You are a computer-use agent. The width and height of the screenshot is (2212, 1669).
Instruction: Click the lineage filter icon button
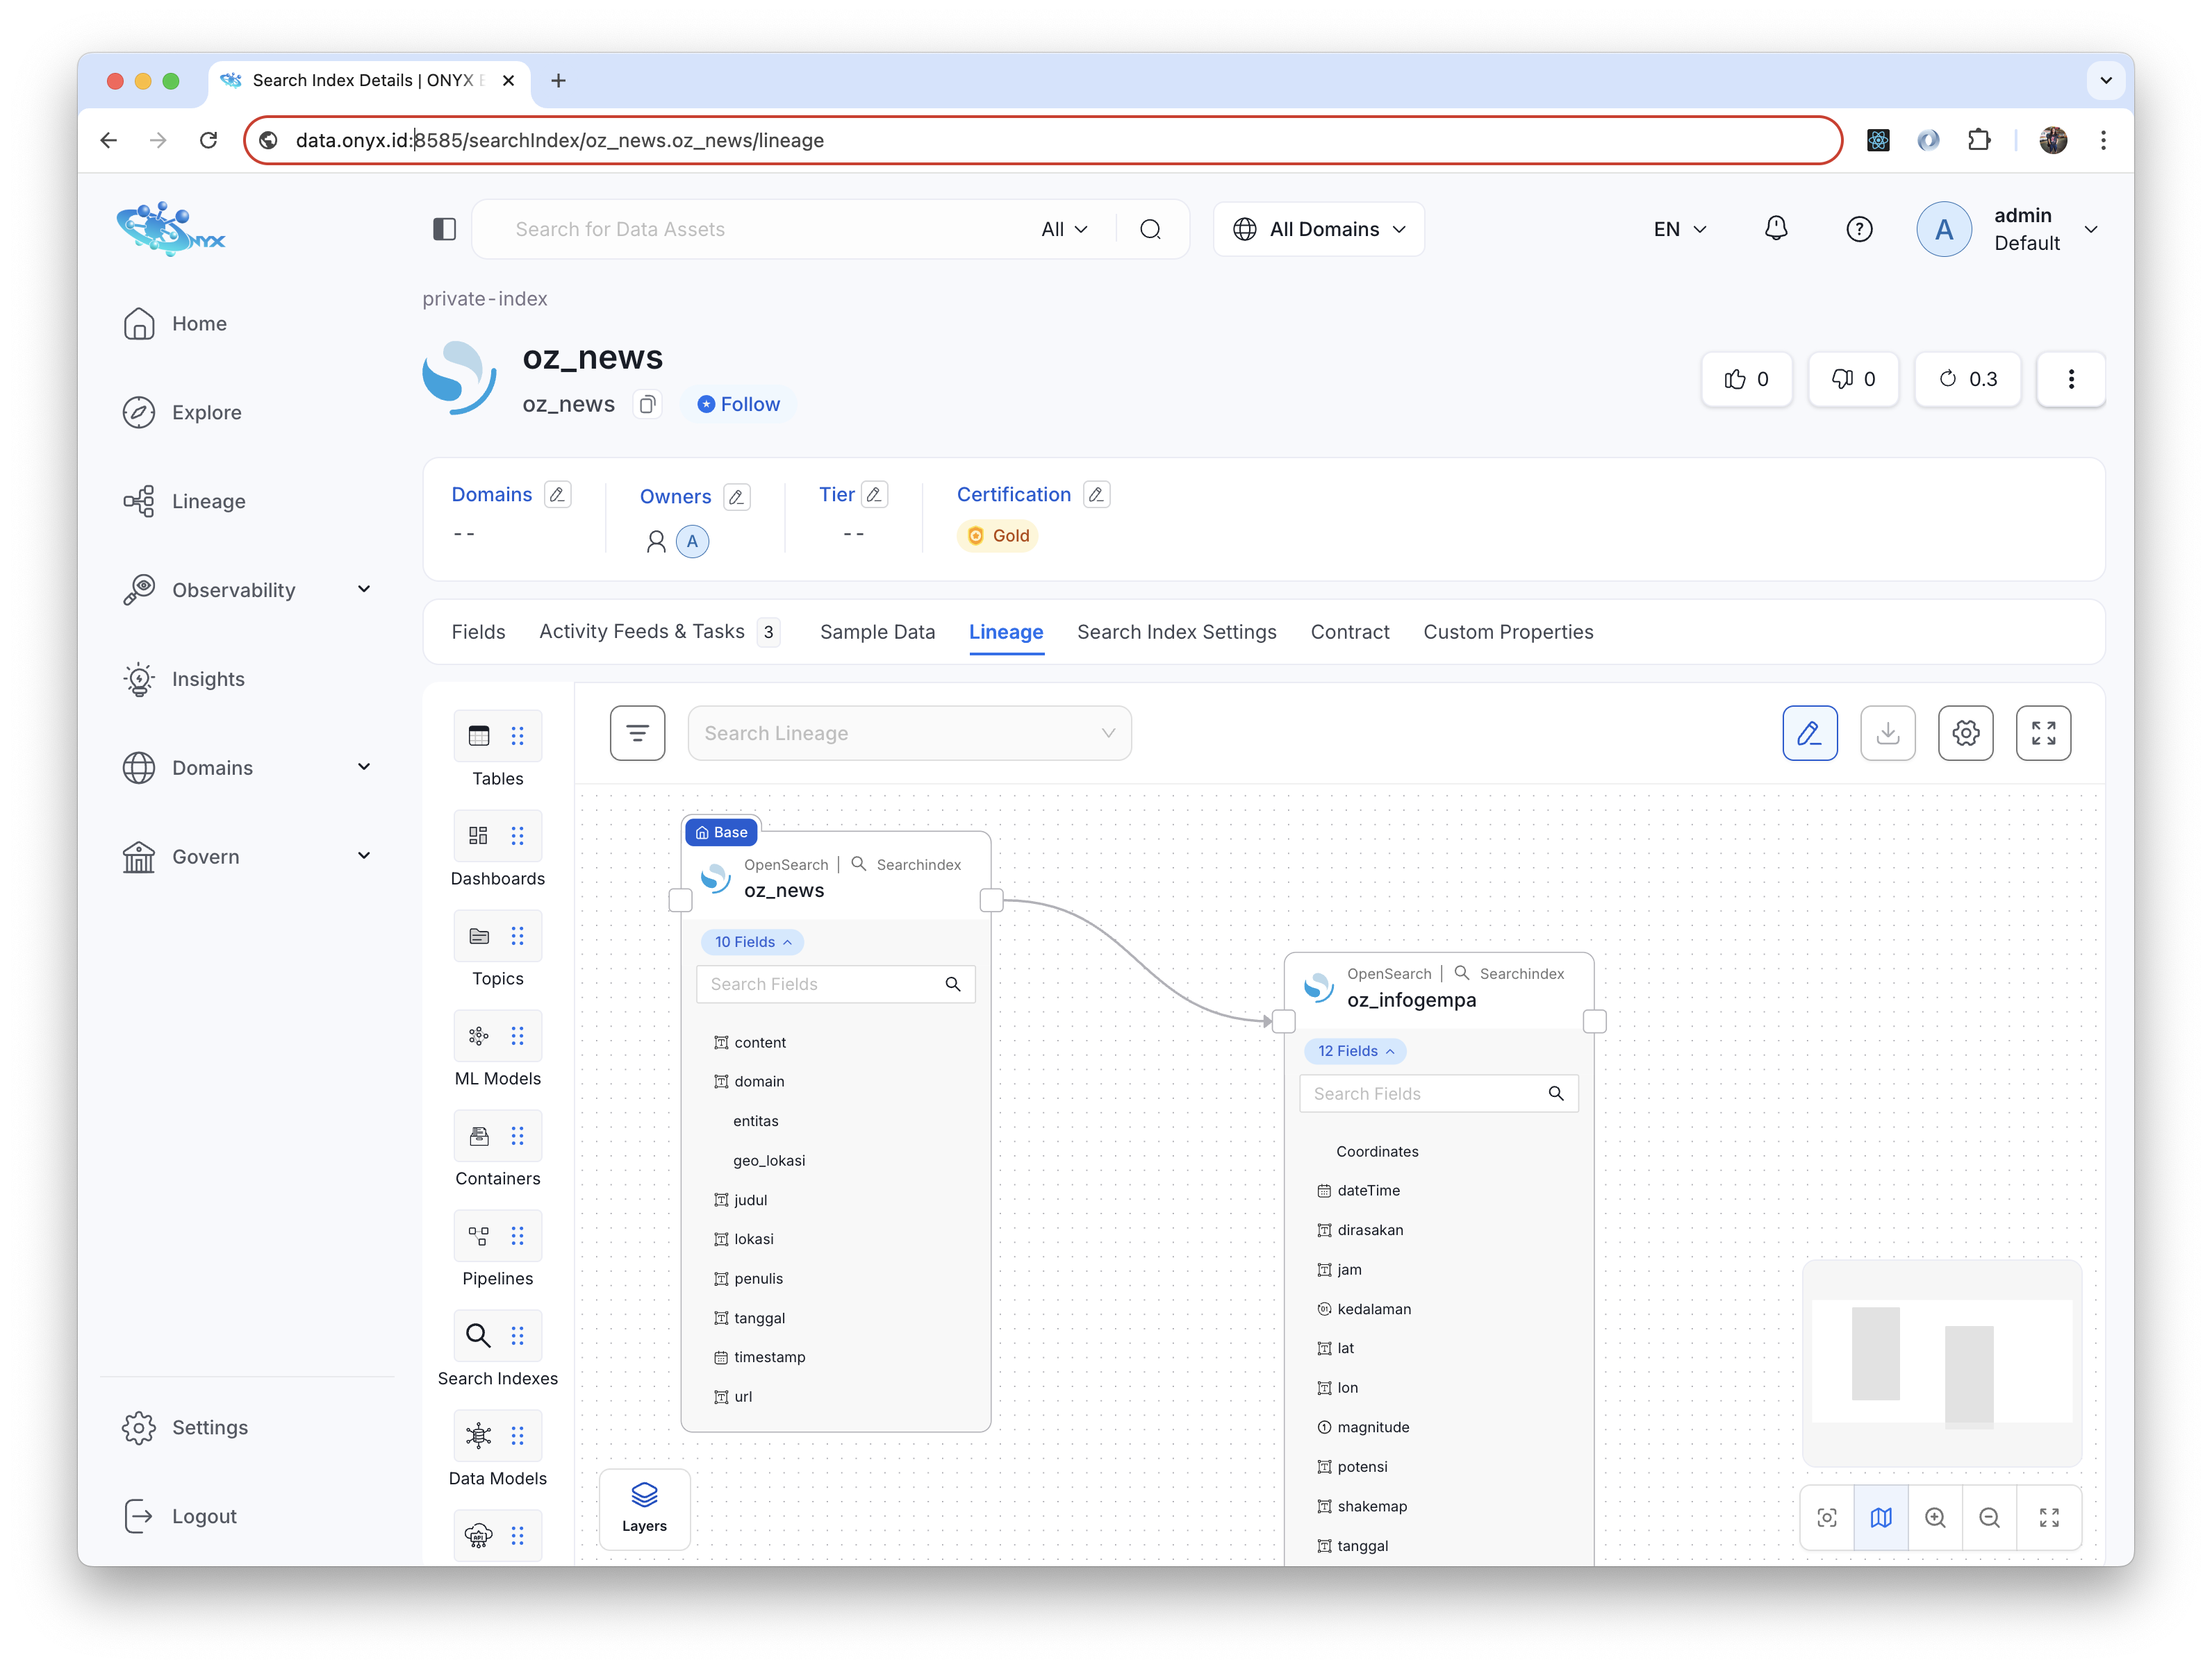tap(637, 734)
